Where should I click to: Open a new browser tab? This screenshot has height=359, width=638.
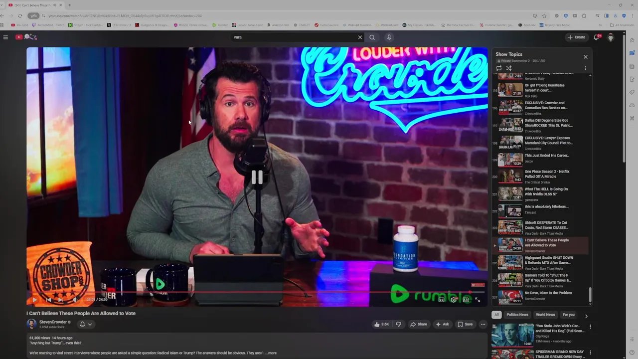click(x=69, y=5)
